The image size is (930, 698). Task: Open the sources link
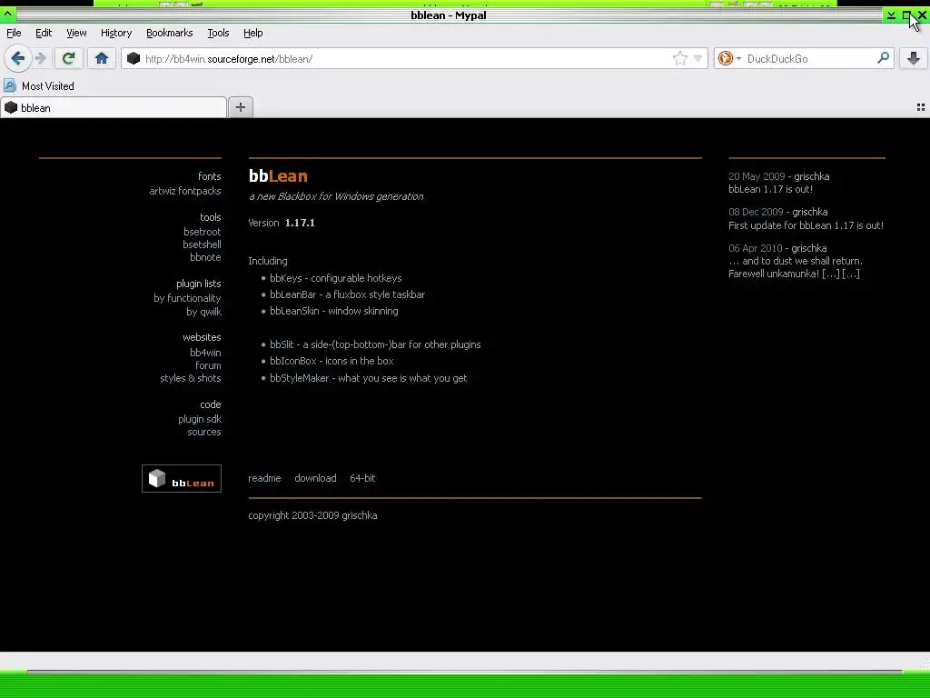[204, 432]
